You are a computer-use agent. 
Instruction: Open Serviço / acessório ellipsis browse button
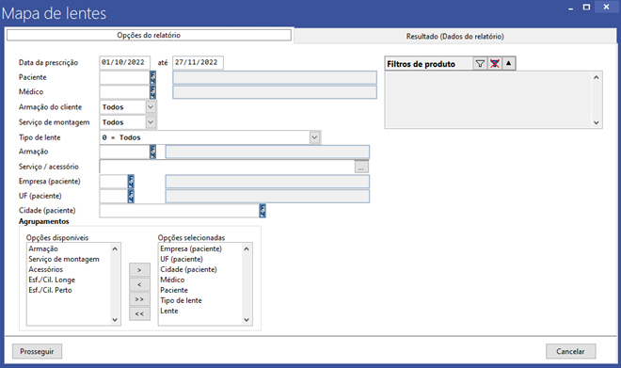tap(361, 167)
